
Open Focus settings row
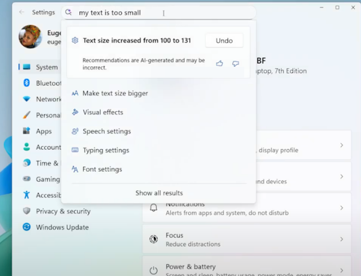[246, 239]
